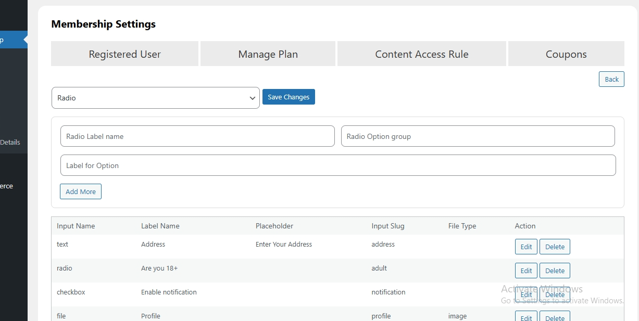This screenshot has height=321, width=639.
Task: Select the Label for Option input
Action: coord(338,165)
